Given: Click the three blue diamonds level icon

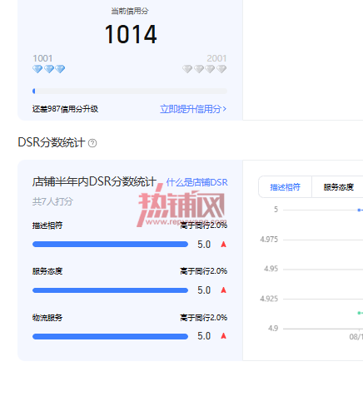Looking at the screenshot, I should tap(49, 69).
